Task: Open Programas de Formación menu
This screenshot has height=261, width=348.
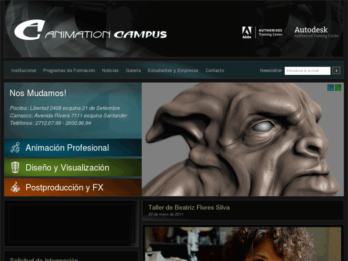Action: [x=69, y=70]
